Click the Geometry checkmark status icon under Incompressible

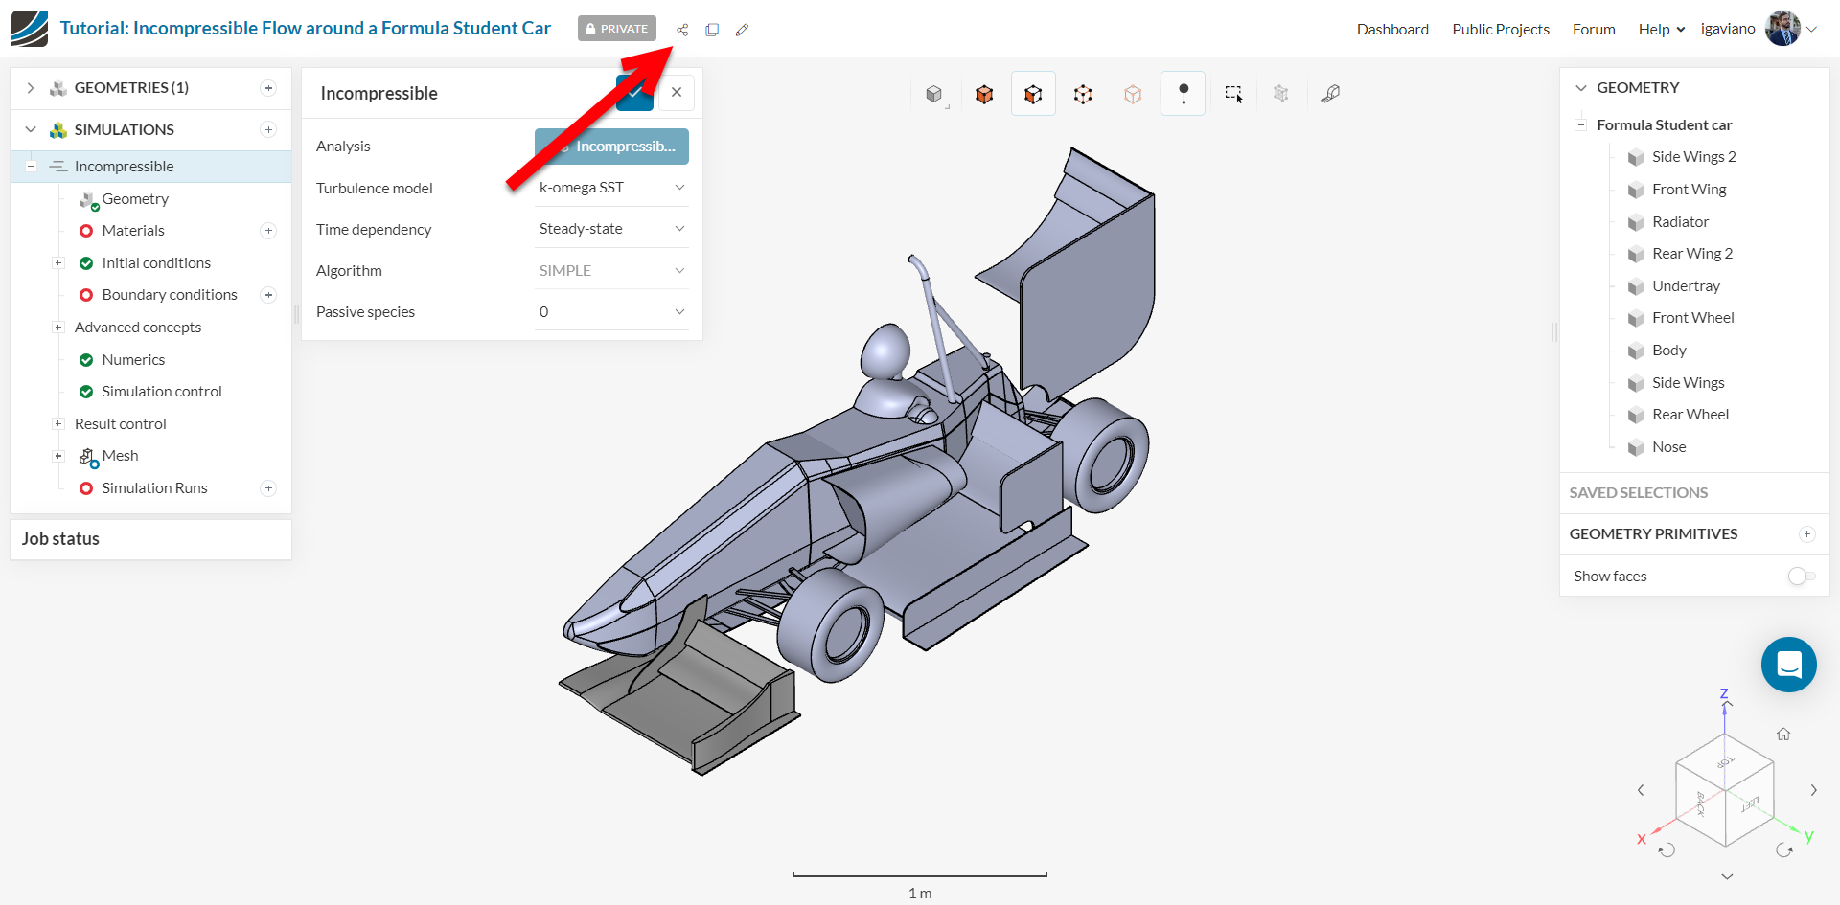93,204
